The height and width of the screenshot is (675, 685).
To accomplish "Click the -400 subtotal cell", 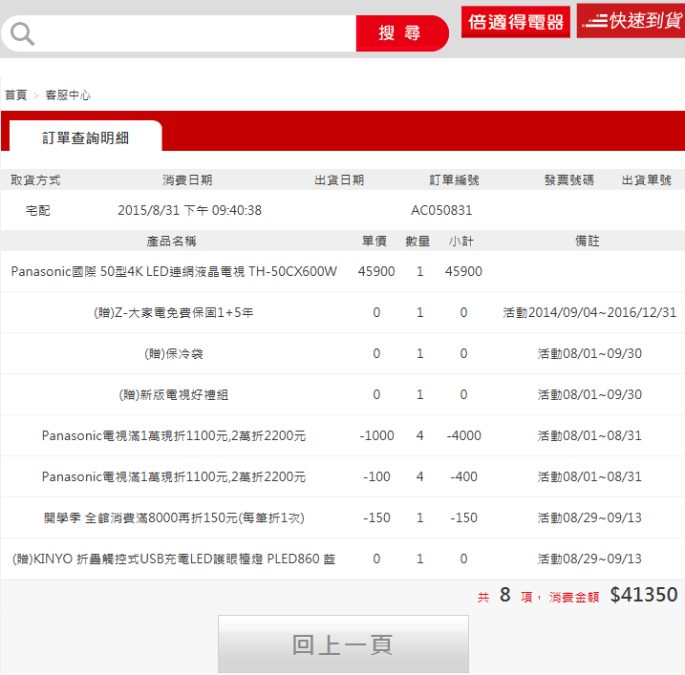I will (463, 476).
